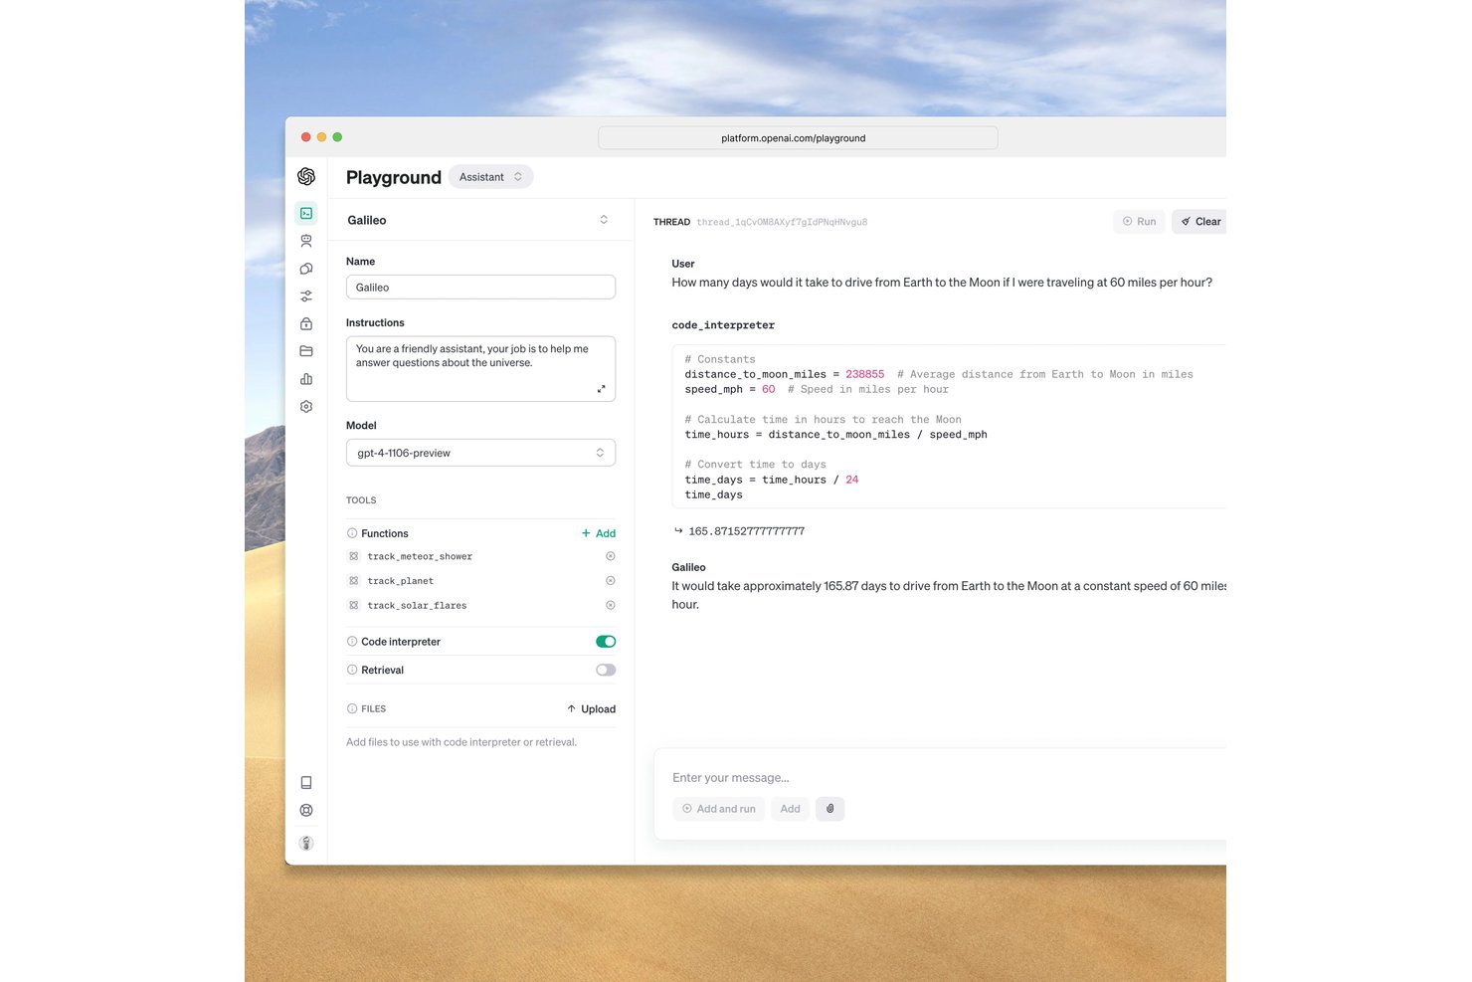Open the Playground terminal icon in sidebar

point(306,213)
